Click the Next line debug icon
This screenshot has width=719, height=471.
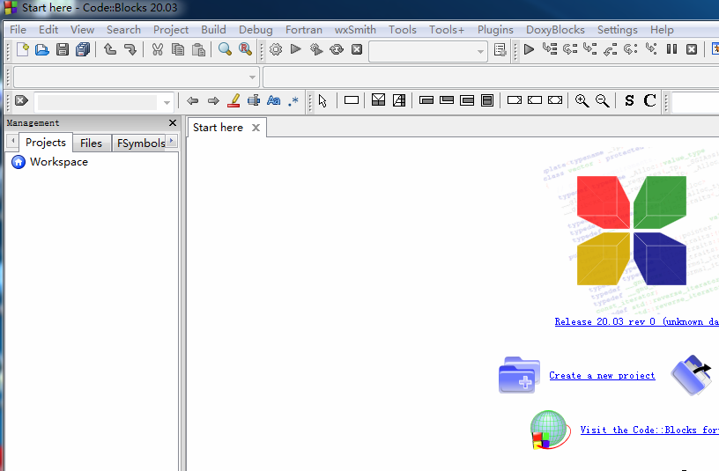(x=570, y=49)
